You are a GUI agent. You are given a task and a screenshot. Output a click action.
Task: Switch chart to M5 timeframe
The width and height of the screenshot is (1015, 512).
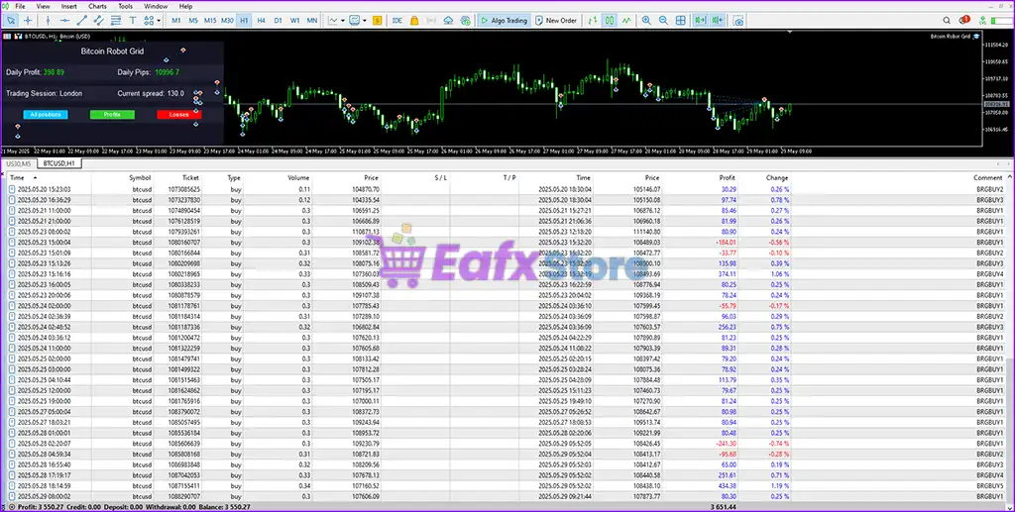click(x=193, y=21)
